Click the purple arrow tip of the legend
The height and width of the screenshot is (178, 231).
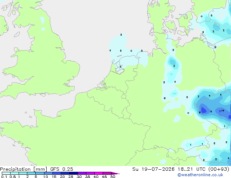click(115, 173)
